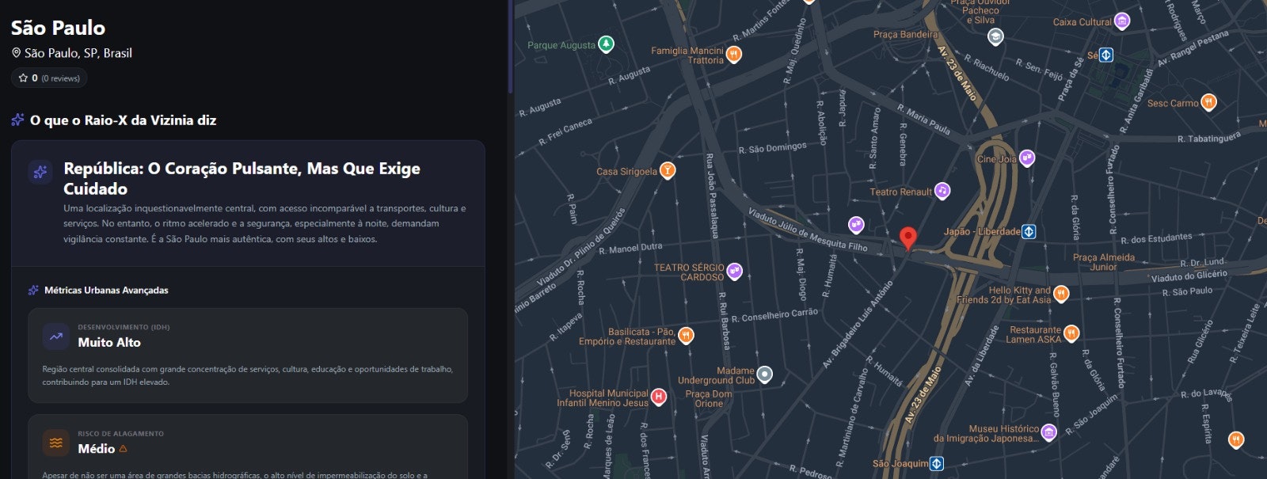Click the sparkle icon beside República heading
The width and height of the screenshot is (1267, 479).
tap(40, 171)
